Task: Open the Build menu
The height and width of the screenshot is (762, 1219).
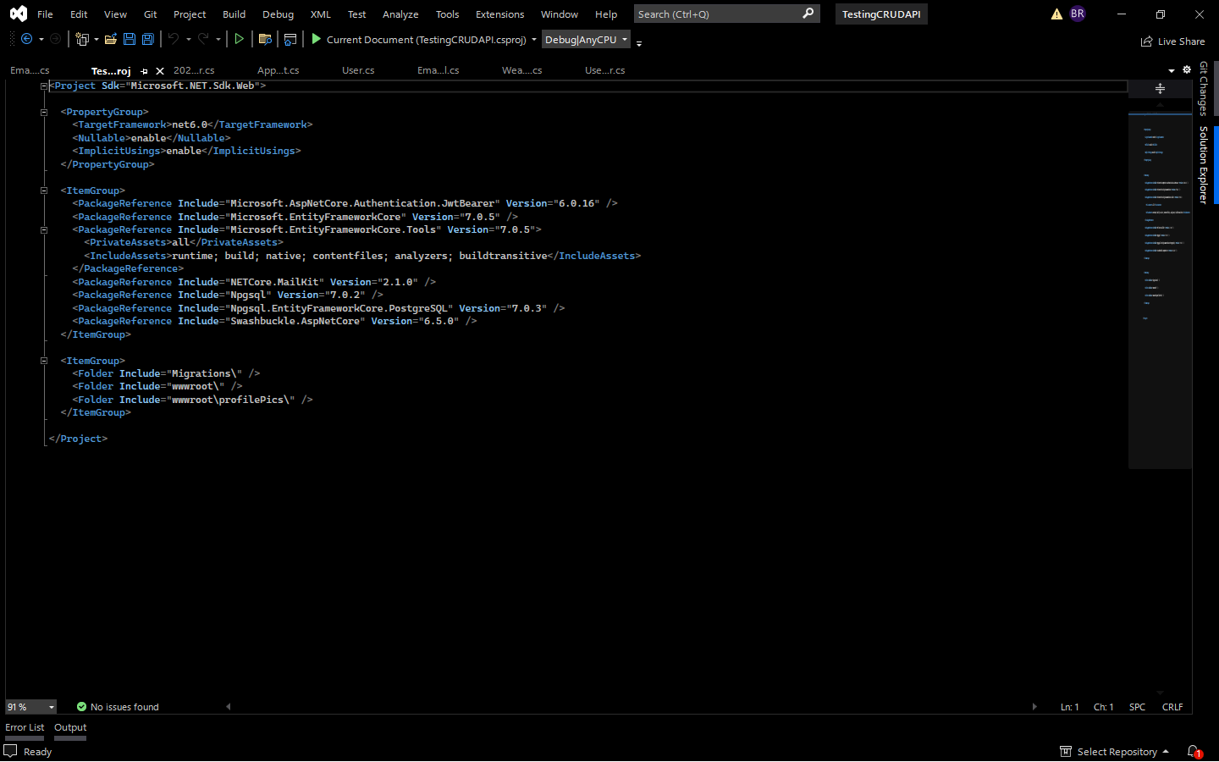Action: (x=234, y=14)
